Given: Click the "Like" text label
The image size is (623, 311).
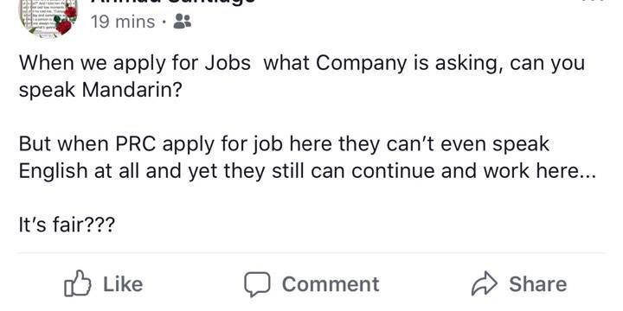Looking at the screenshot, I should point(123,284).
